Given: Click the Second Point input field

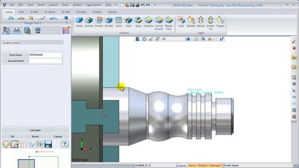Looking at the screenshot, I should click(45, 61).
